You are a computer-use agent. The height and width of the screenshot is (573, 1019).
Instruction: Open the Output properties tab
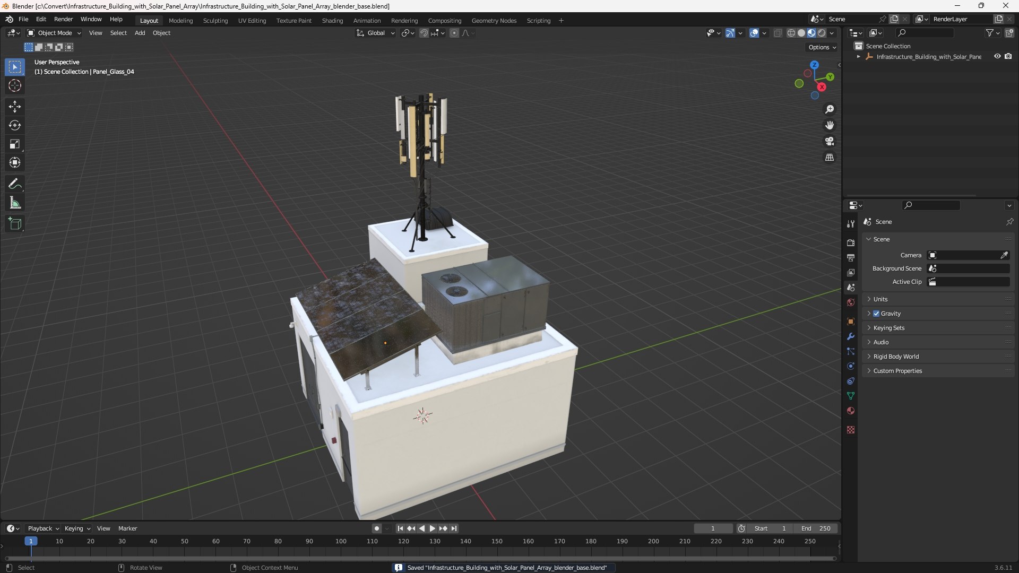click(x=851, y=257)
